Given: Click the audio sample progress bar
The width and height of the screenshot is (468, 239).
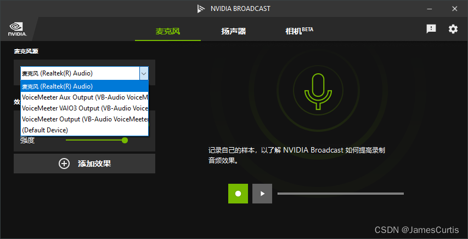Looking at the screenshot, I should (x=341, y=194).
